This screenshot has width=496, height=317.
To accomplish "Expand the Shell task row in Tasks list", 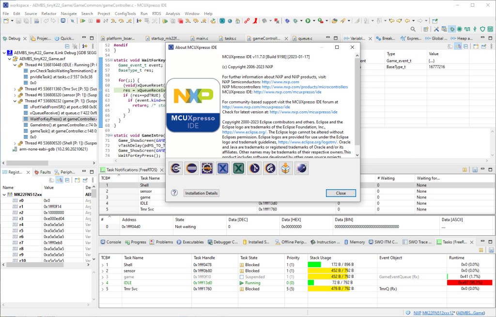I will (102, 265).
